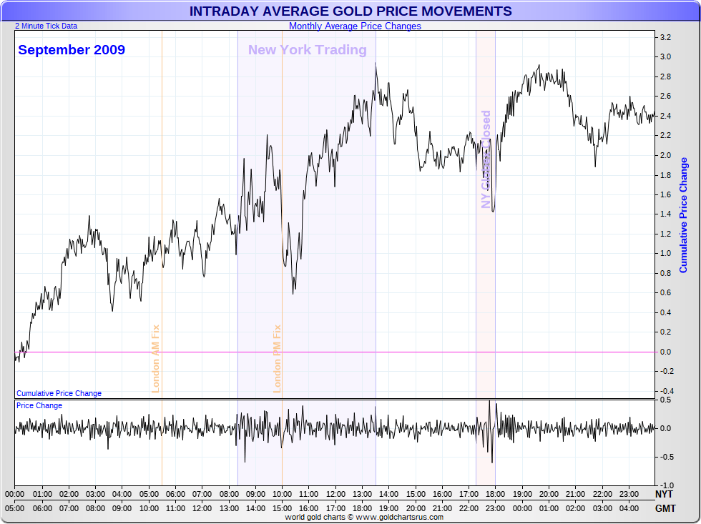Click 18:00 in the NYT time row
The width and height of the screenshot is (701, 524).
coord(495,494)
